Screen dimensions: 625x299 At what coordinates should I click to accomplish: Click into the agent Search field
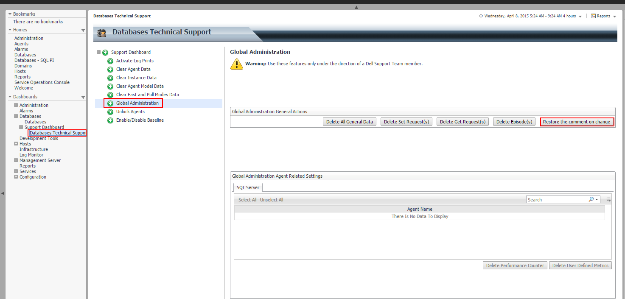(x=556, y=199)
